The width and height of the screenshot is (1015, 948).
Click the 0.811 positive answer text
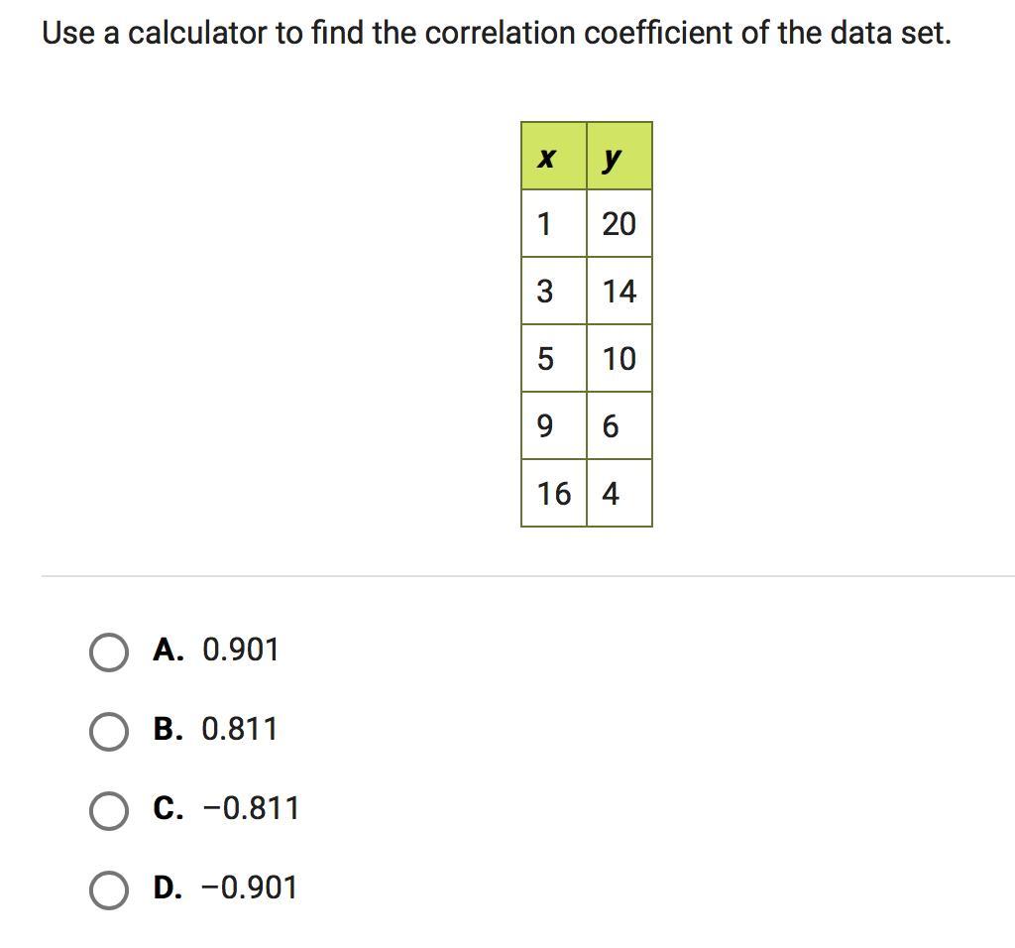(x=240, y=730)
